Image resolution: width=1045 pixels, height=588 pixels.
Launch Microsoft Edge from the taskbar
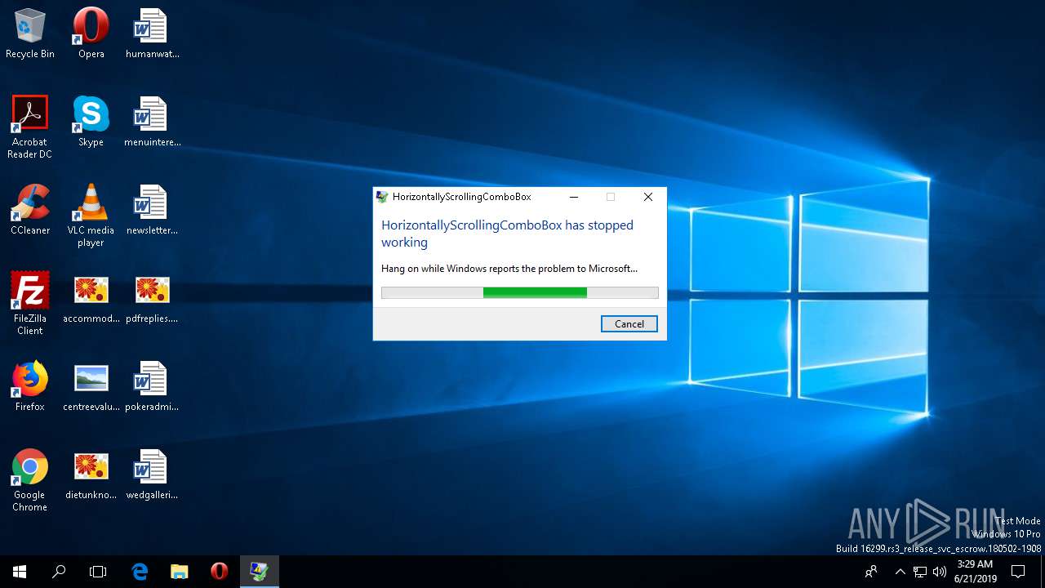coord(140,572)
